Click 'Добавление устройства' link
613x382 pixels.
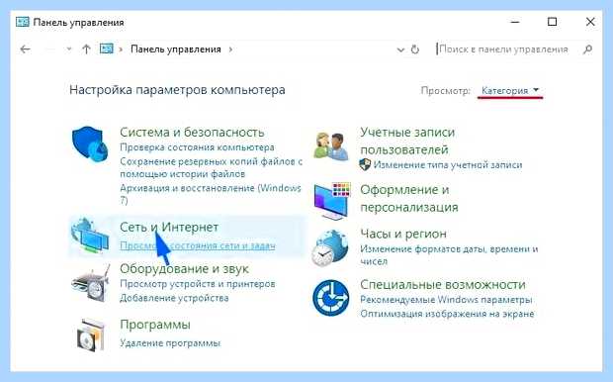174,298
